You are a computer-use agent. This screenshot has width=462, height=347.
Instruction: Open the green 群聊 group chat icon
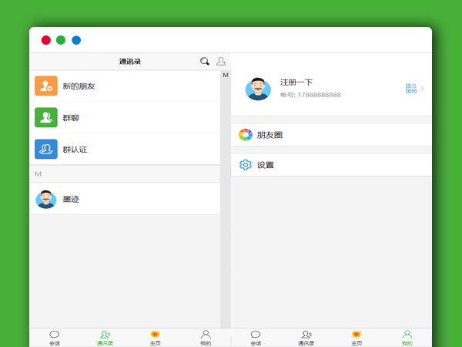tap(46, 118)
